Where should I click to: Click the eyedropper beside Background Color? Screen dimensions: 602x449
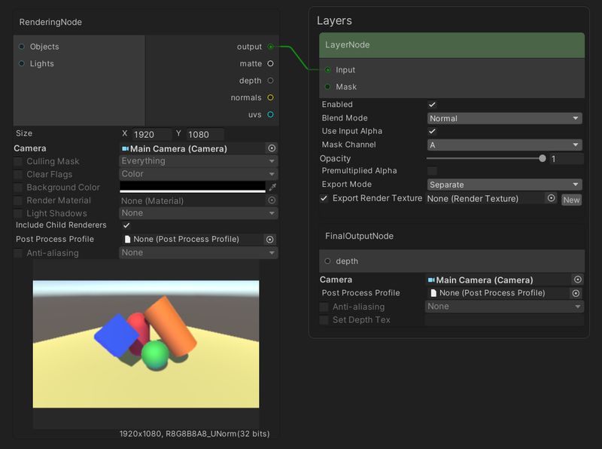(272, 187)
